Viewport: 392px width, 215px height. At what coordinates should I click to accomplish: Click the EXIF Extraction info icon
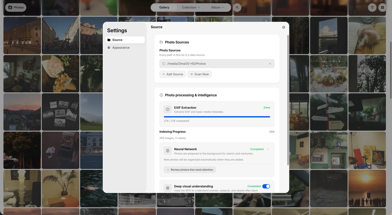[x=168, y=109]
